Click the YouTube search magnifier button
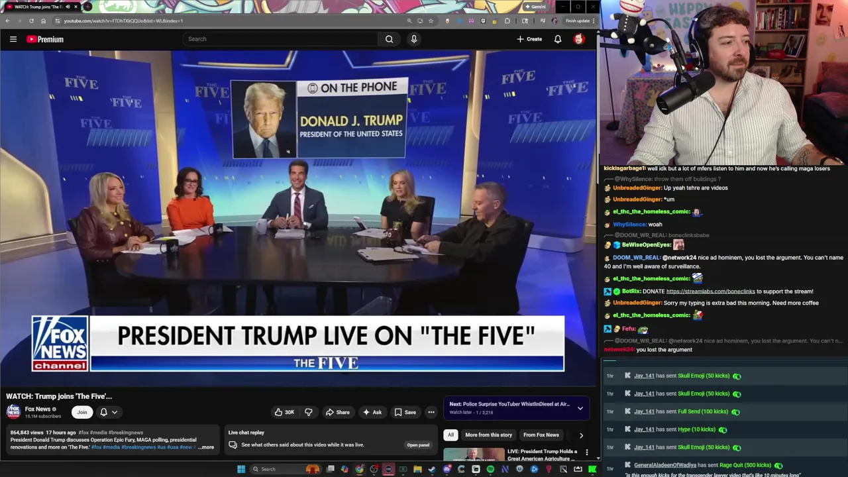The width and height of the screenshot is (848, 477). (389, 39)
